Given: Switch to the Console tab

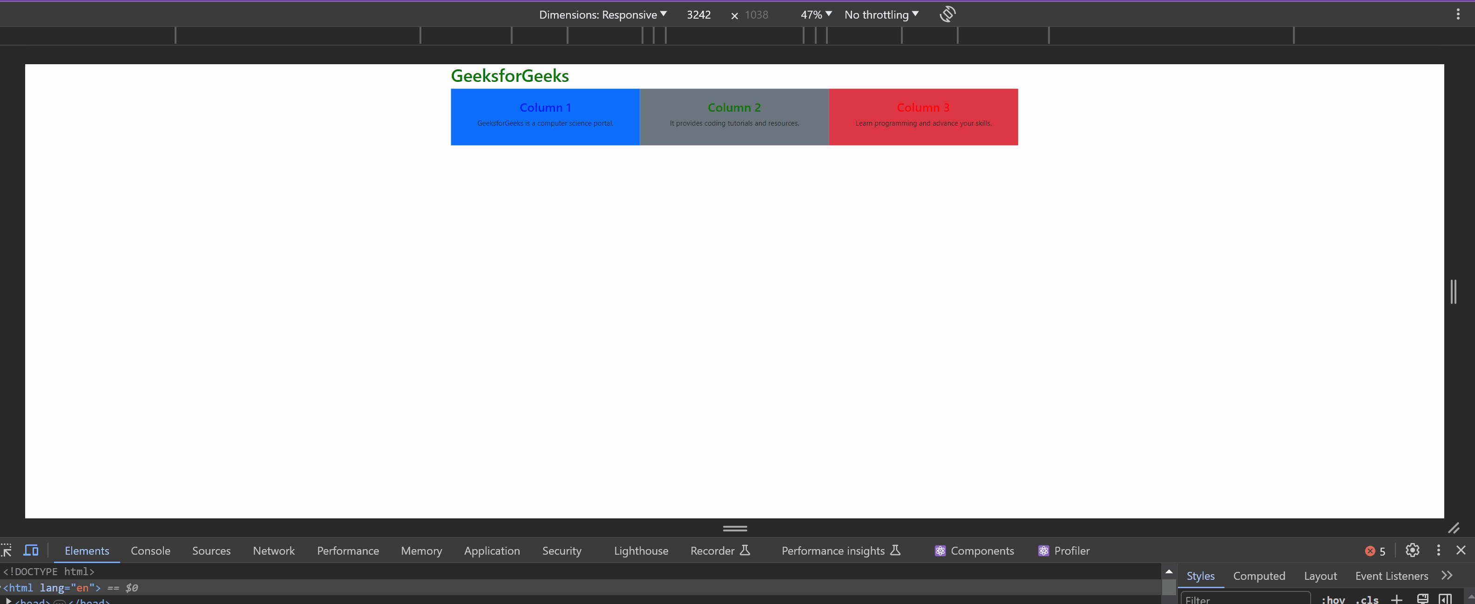Looking at the screenshot, I should [150, 551].
